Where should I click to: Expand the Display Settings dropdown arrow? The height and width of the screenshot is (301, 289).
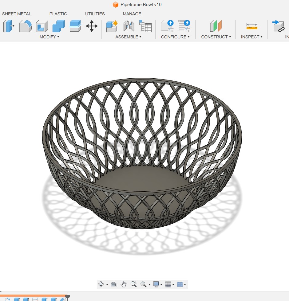coord(161,284)
